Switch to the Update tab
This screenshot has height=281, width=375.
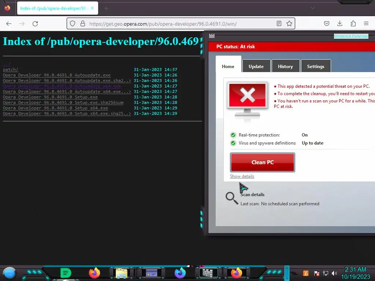[x=256, y=67]
